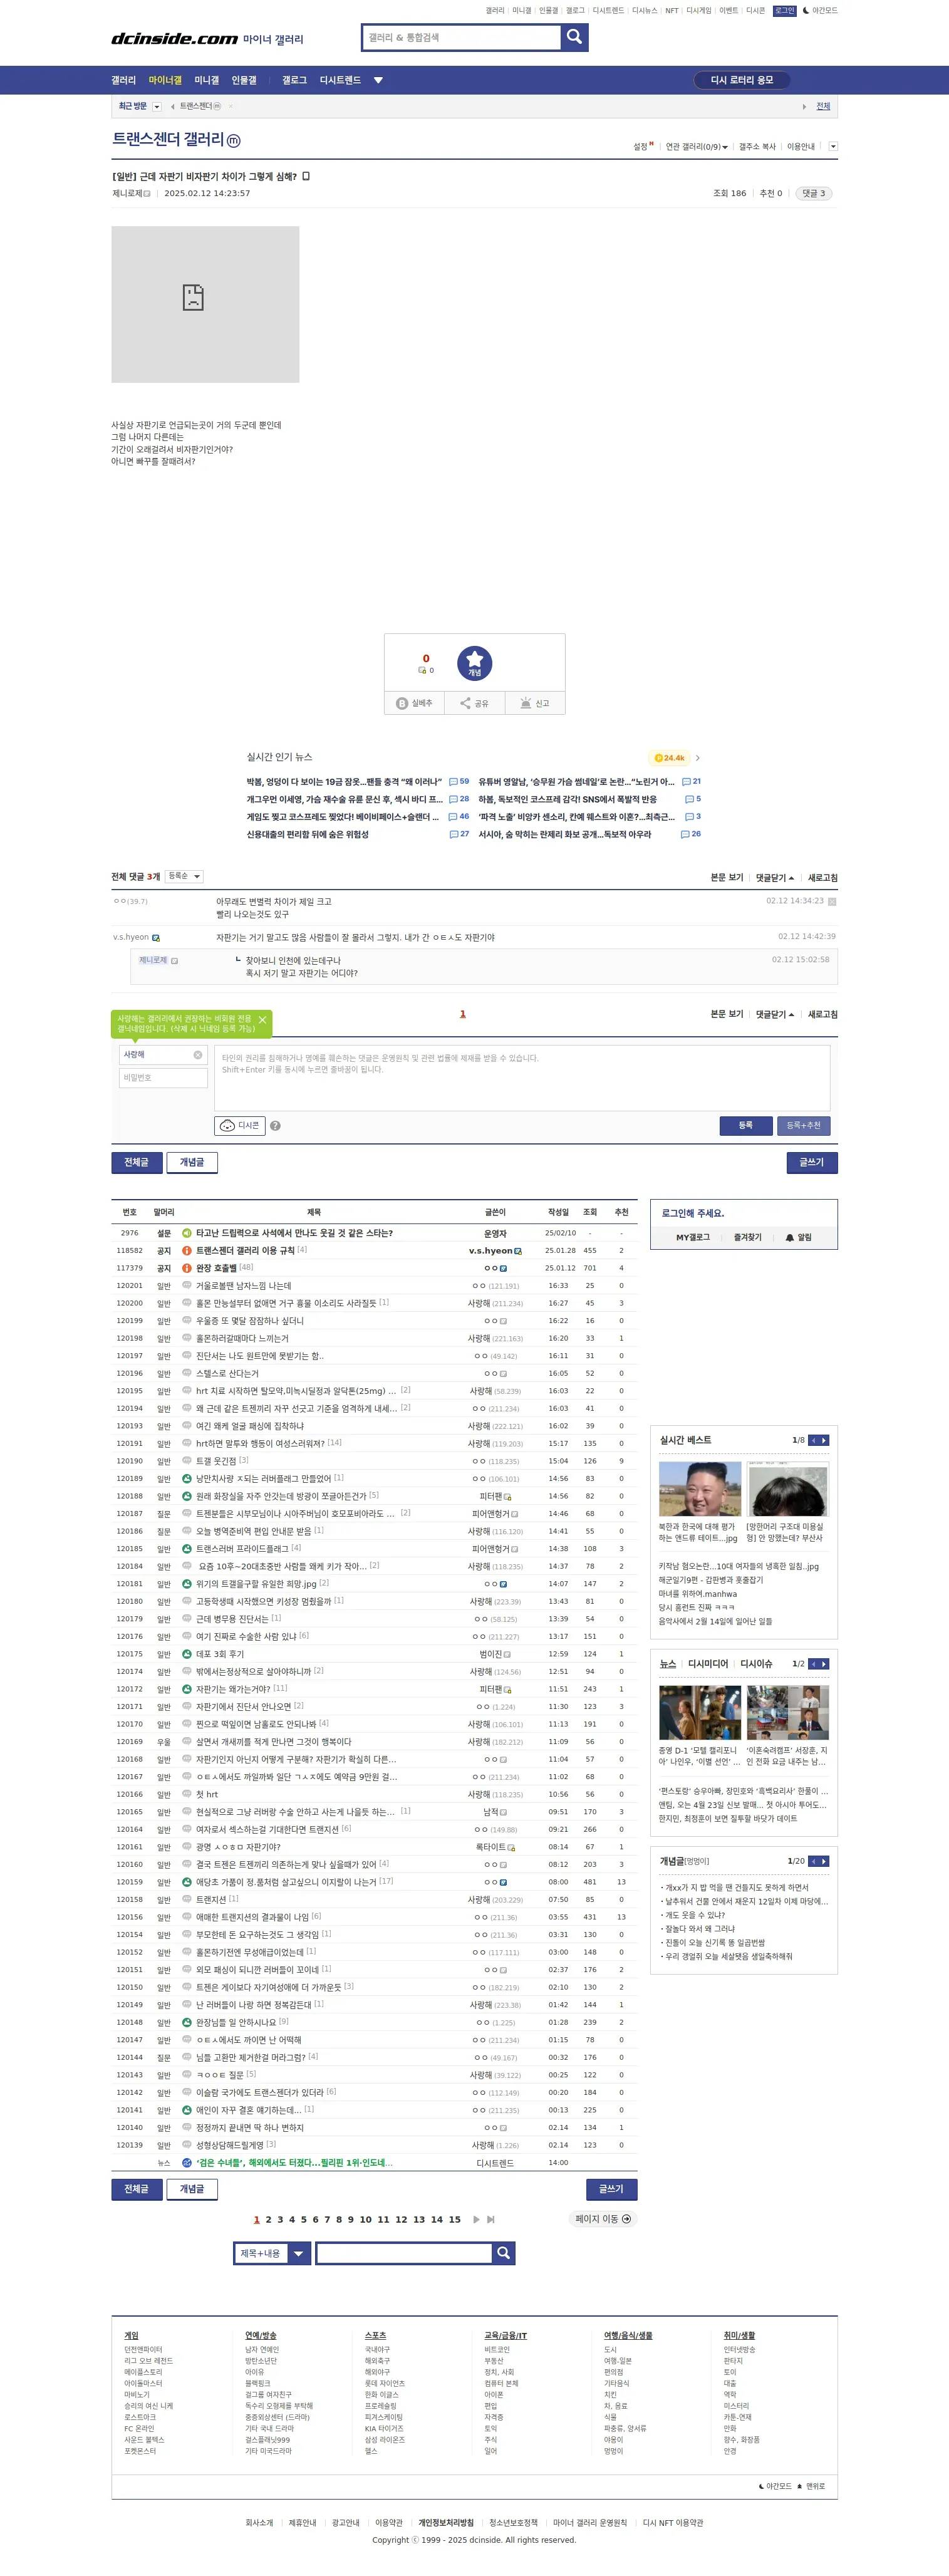This screenshot has height=2576, width=949.
Task: Open the 제목+내용 search type dropdown
Action: point(272,2253)
